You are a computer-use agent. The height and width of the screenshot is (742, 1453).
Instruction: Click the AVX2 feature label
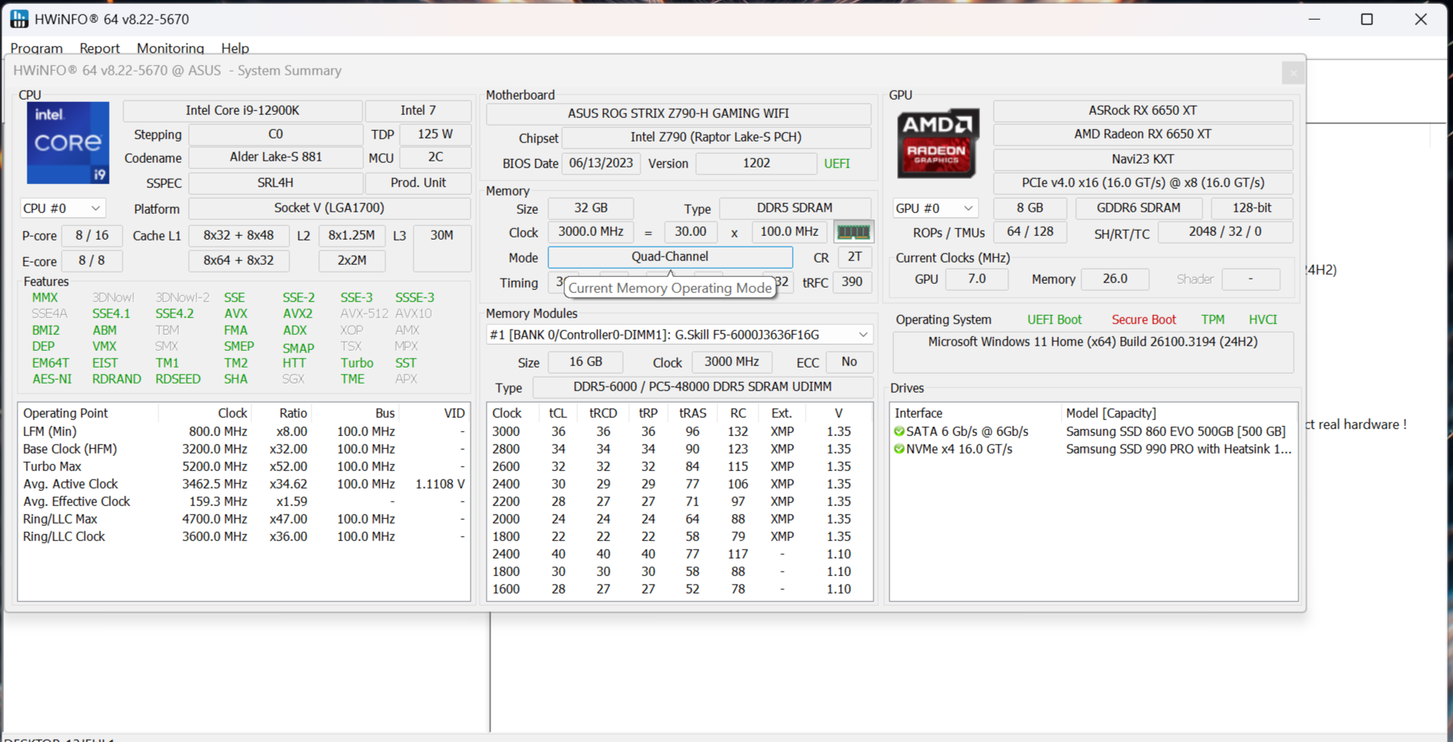[298, 314]
